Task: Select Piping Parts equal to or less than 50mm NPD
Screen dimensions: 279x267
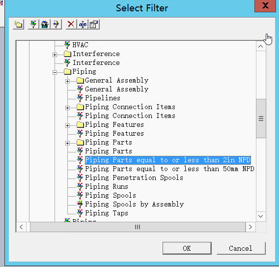Action: (169, 169)
